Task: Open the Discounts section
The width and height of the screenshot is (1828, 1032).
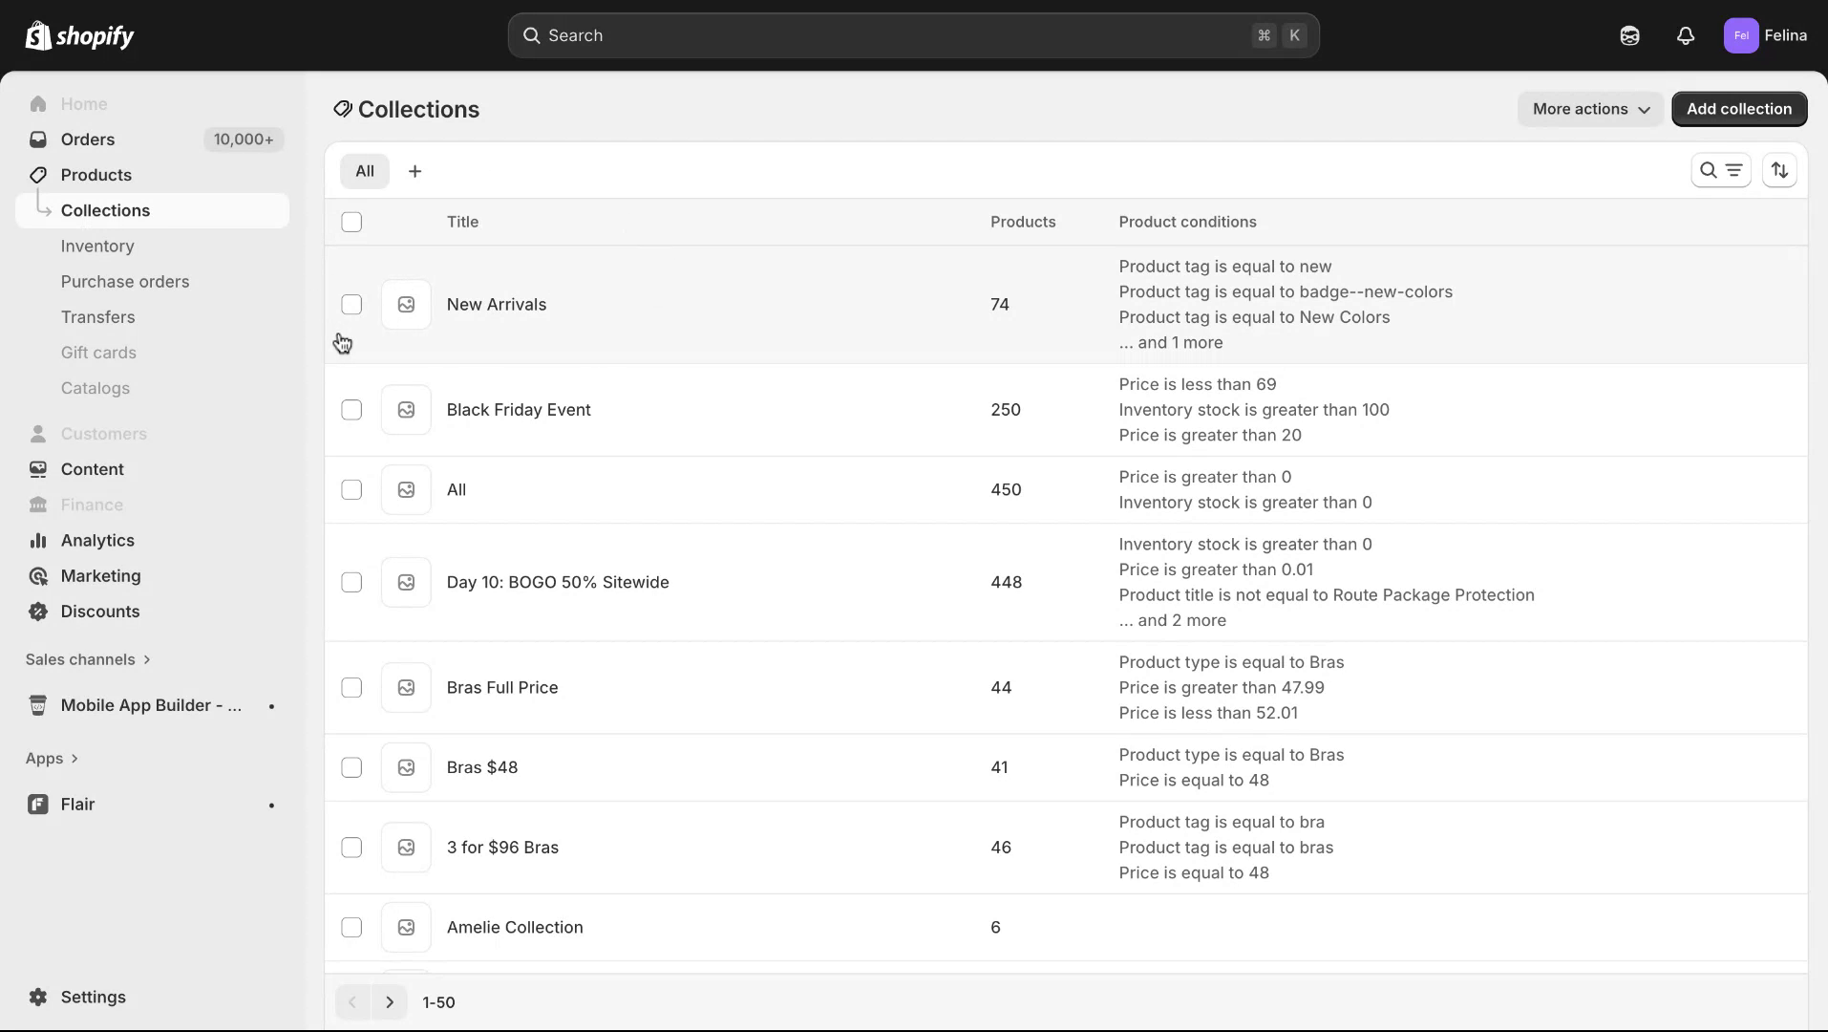Action: 99,611
